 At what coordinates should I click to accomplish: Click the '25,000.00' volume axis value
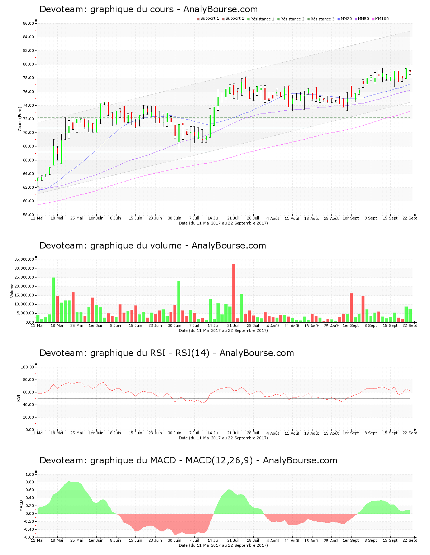[24, 277]
